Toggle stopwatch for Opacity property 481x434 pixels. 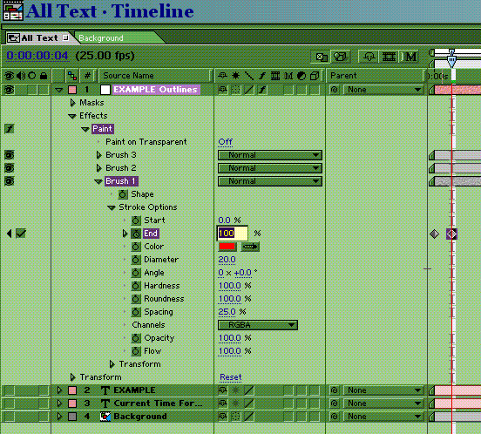(136, 337)
